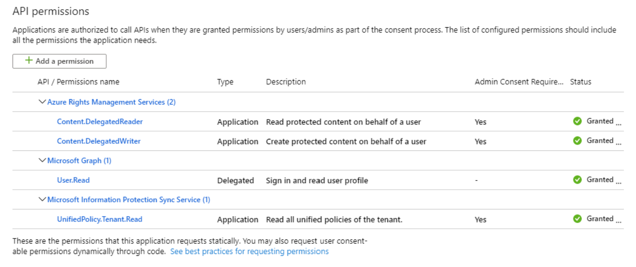Open ellipsis menu for Content.DelegatedReader row
The image size is (636, 267).
point(619,124)
